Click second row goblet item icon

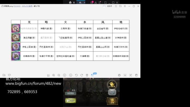coord(16,38)
